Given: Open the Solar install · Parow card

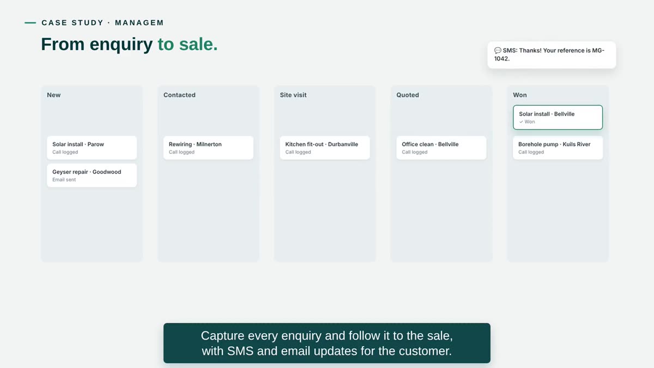Looking at the screenshot, I should (x=92, y=148).
